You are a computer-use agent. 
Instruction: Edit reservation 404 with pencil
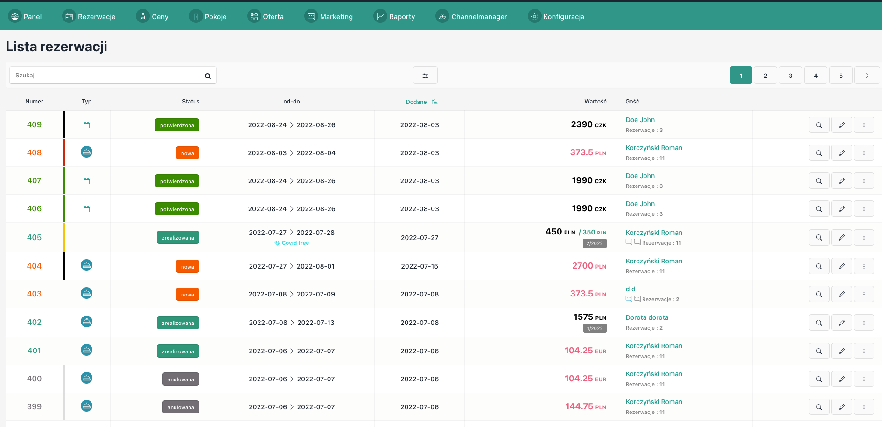tap(841, 266)
